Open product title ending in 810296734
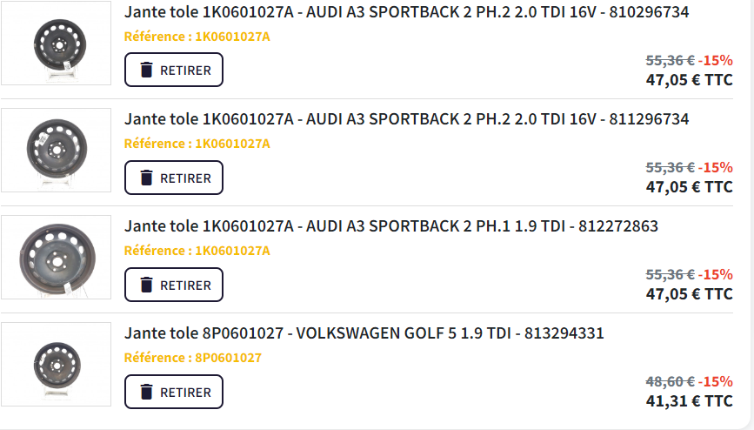Screen dimensions: 754x430 pos(406,12)
